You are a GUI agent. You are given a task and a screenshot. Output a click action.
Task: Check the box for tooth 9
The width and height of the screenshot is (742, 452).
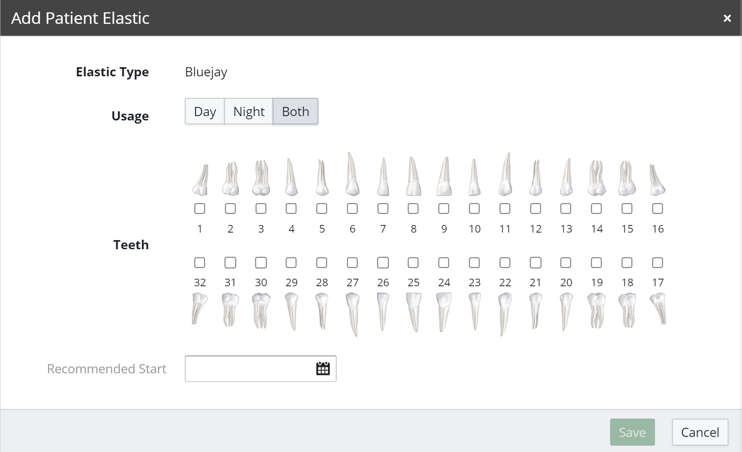[x=444, y=208]
